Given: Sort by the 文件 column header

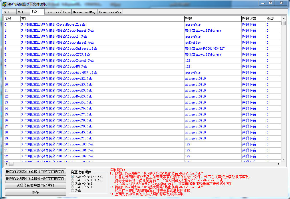Looking at the screenshot, I should (x=102, y=19).
